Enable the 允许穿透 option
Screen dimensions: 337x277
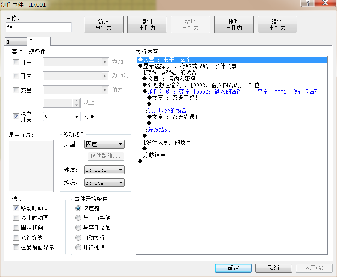click(16, 237)
